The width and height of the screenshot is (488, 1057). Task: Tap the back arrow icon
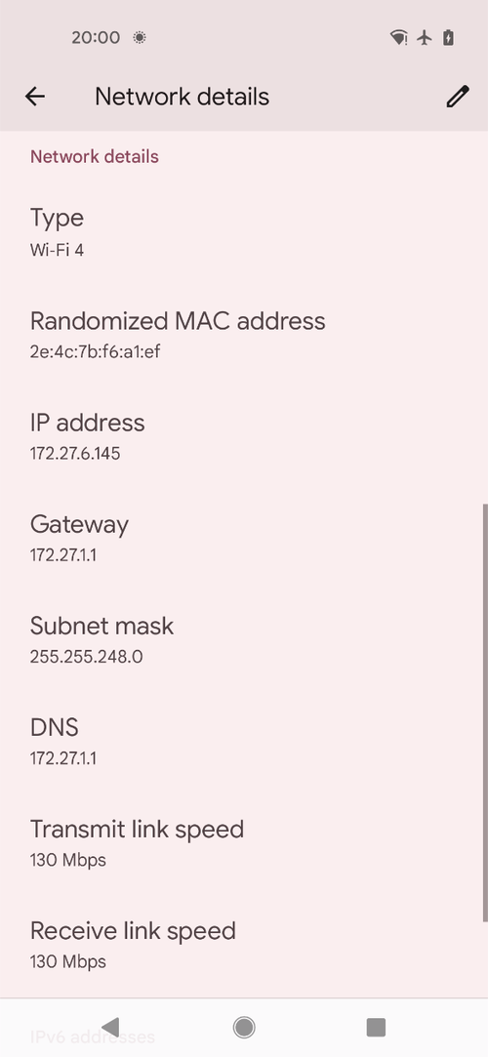35,97
